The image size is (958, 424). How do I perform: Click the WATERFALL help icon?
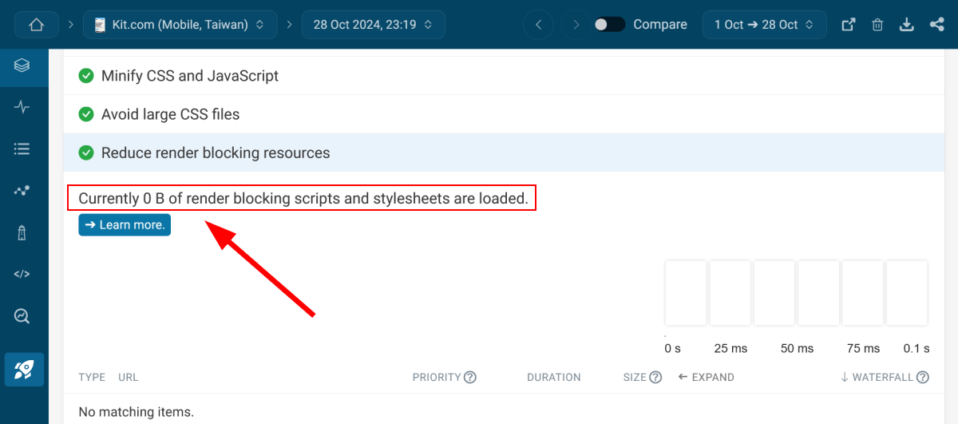coord(923,377)
